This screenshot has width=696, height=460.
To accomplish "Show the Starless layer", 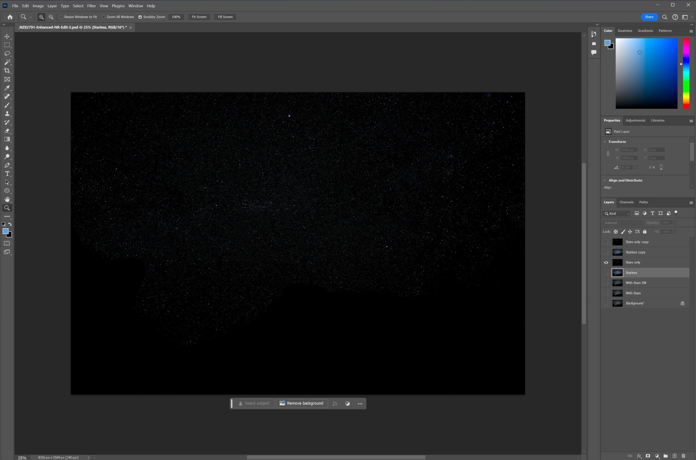I will pos(606,273).
